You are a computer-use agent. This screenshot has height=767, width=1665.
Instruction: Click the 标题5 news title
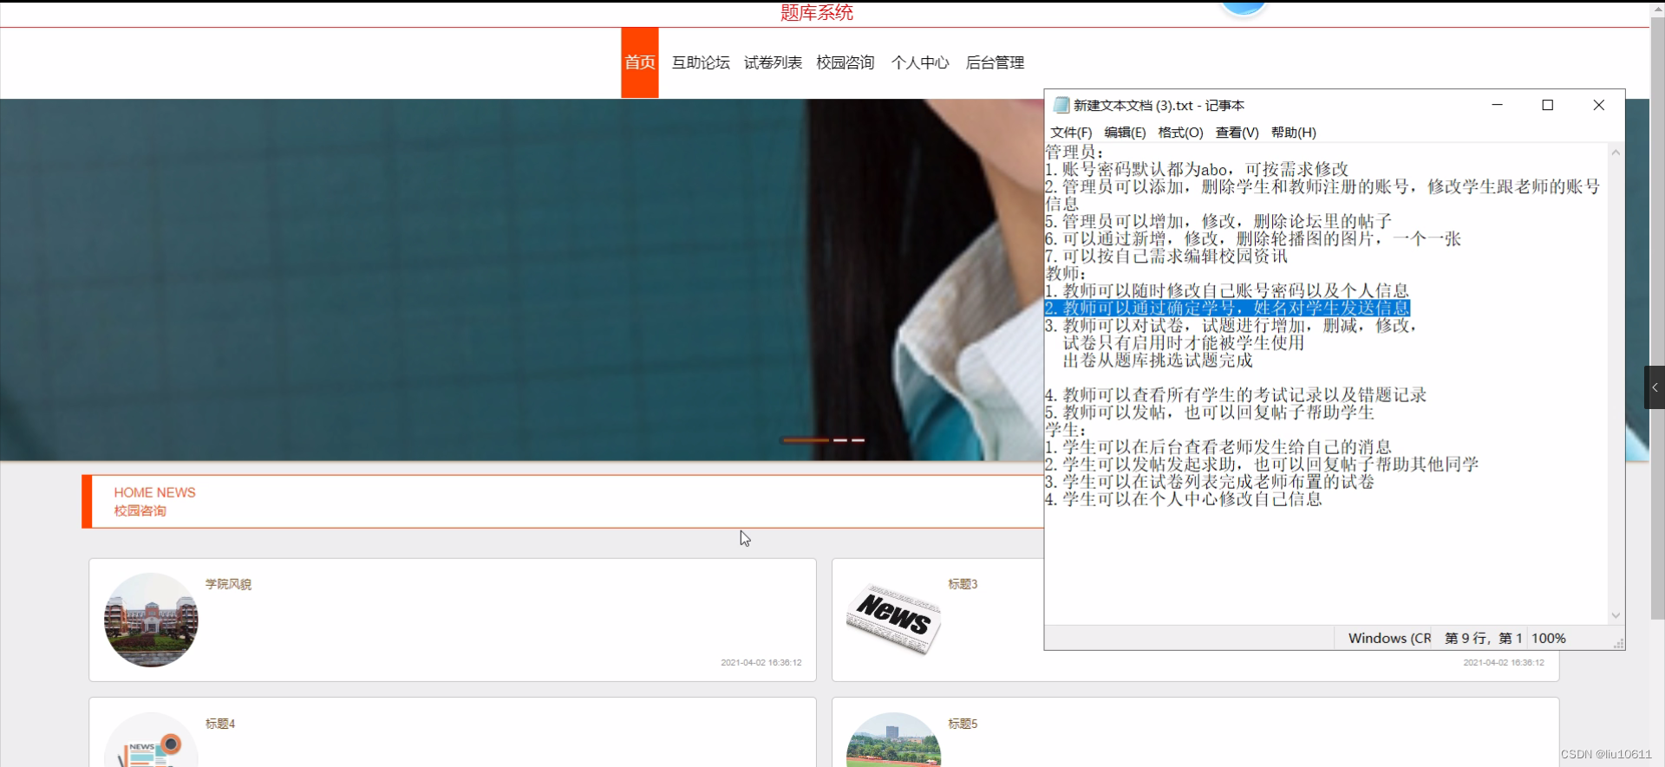963,724
